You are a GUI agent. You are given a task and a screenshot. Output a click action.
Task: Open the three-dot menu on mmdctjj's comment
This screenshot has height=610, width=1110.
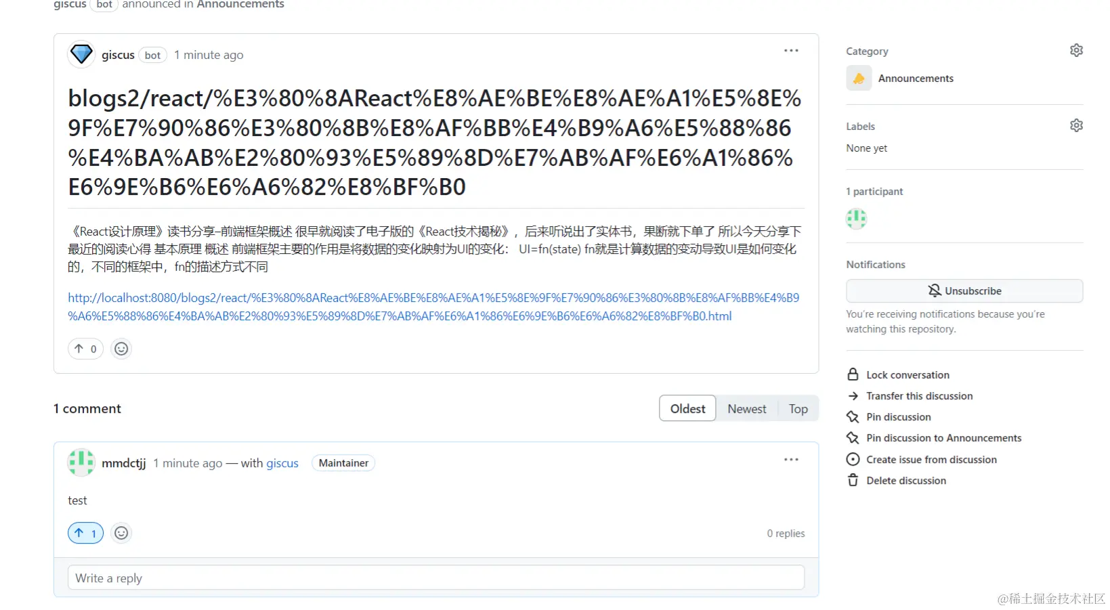point(791,460)
